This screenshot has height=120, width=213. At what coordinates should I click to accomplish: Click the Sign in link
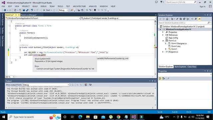pos(202,7)
